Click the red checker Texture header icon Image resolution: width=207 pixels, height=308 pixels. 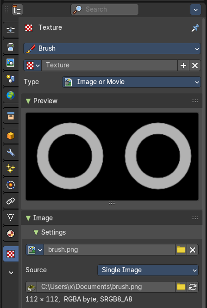coord(29,28)
